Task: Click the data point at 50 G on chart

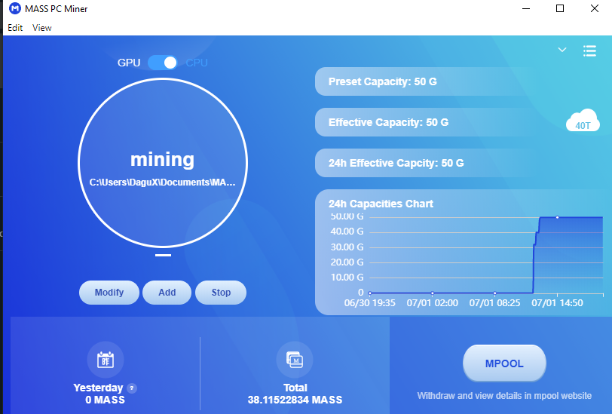Action: tap(557, 217)
